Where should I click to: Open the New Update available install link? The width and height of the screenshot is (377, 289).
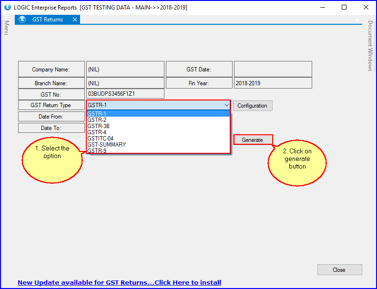pos(119,282)
